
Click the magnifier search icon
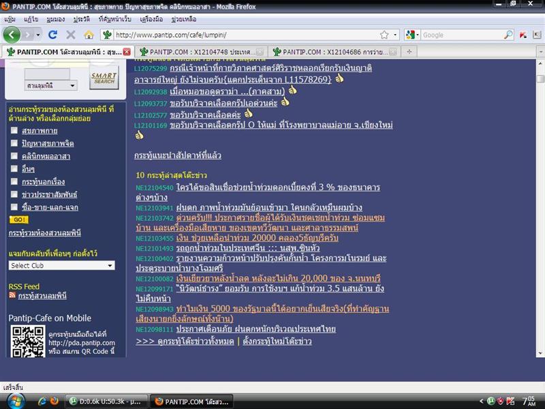point(508,35)
